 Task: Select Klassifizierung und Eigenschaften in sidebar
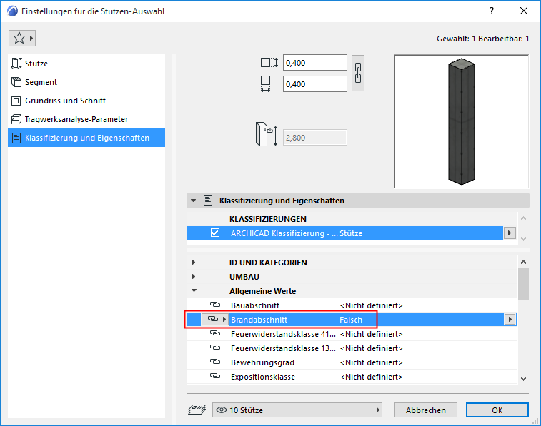point(86,138)
